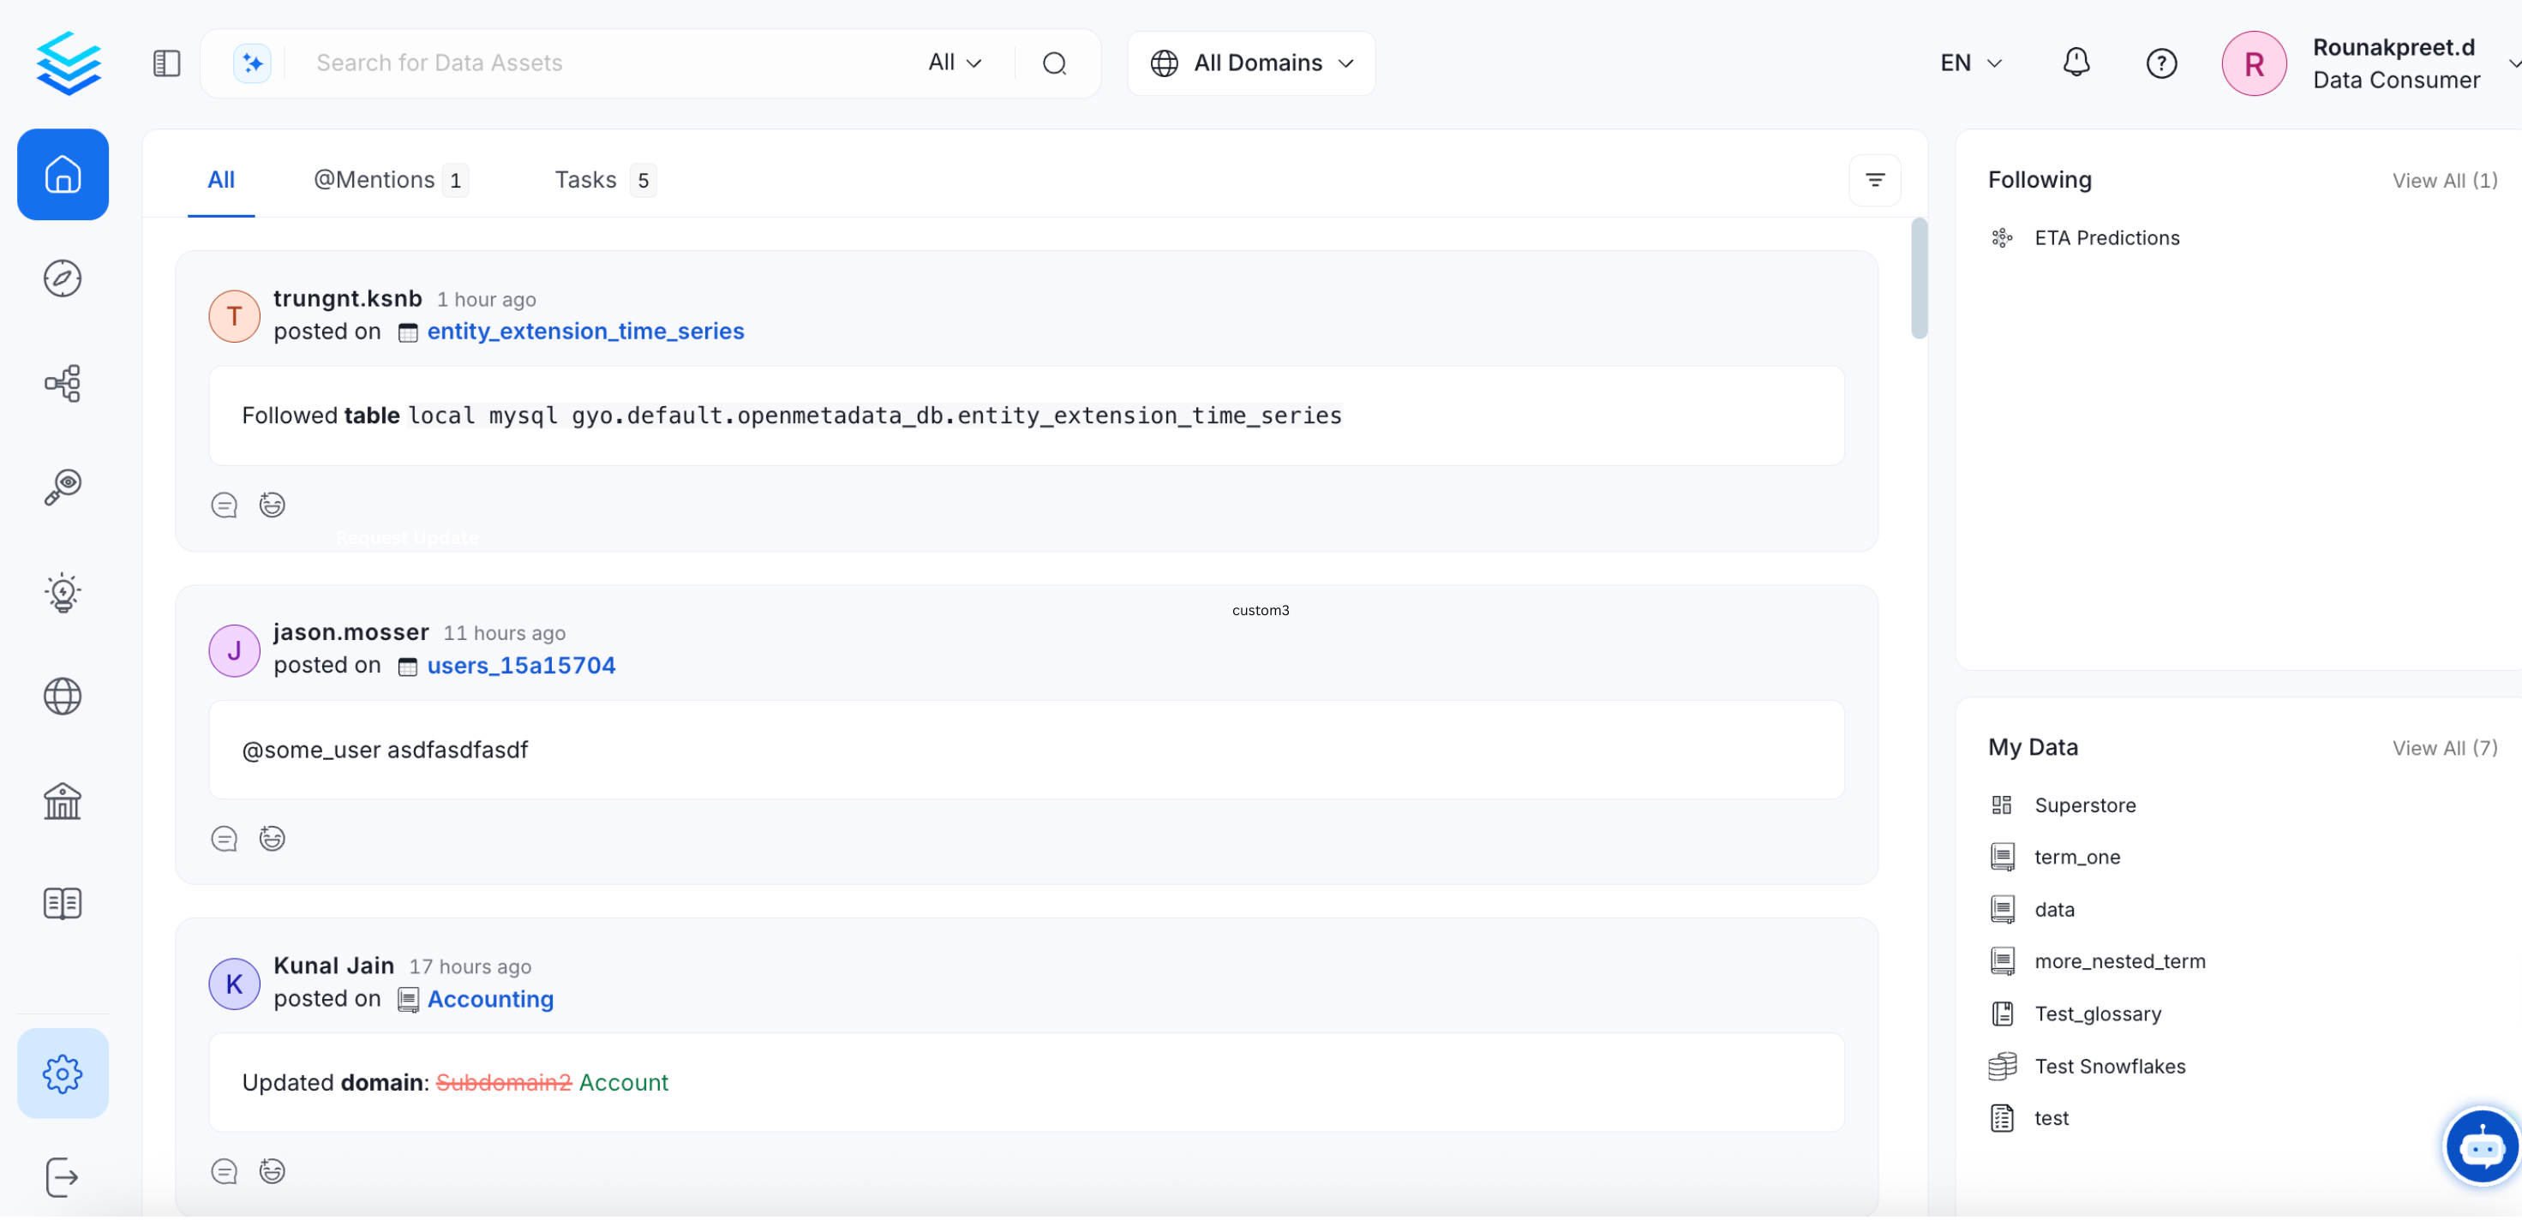The image size is (2522, 1220).
Task: Add a reaction emoji to trungnt.ksnb's post
Action: 271,505
